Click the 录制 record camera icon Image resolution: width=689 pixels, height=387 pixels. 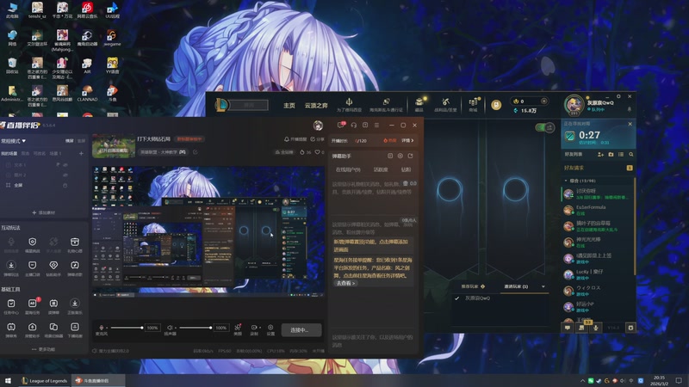tap(254, 328)
